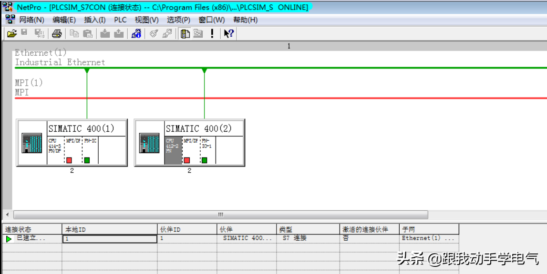Select CPU 412-2 PN in SIMATIC 400(2)
547x274 pixels.
click(173, 150)
